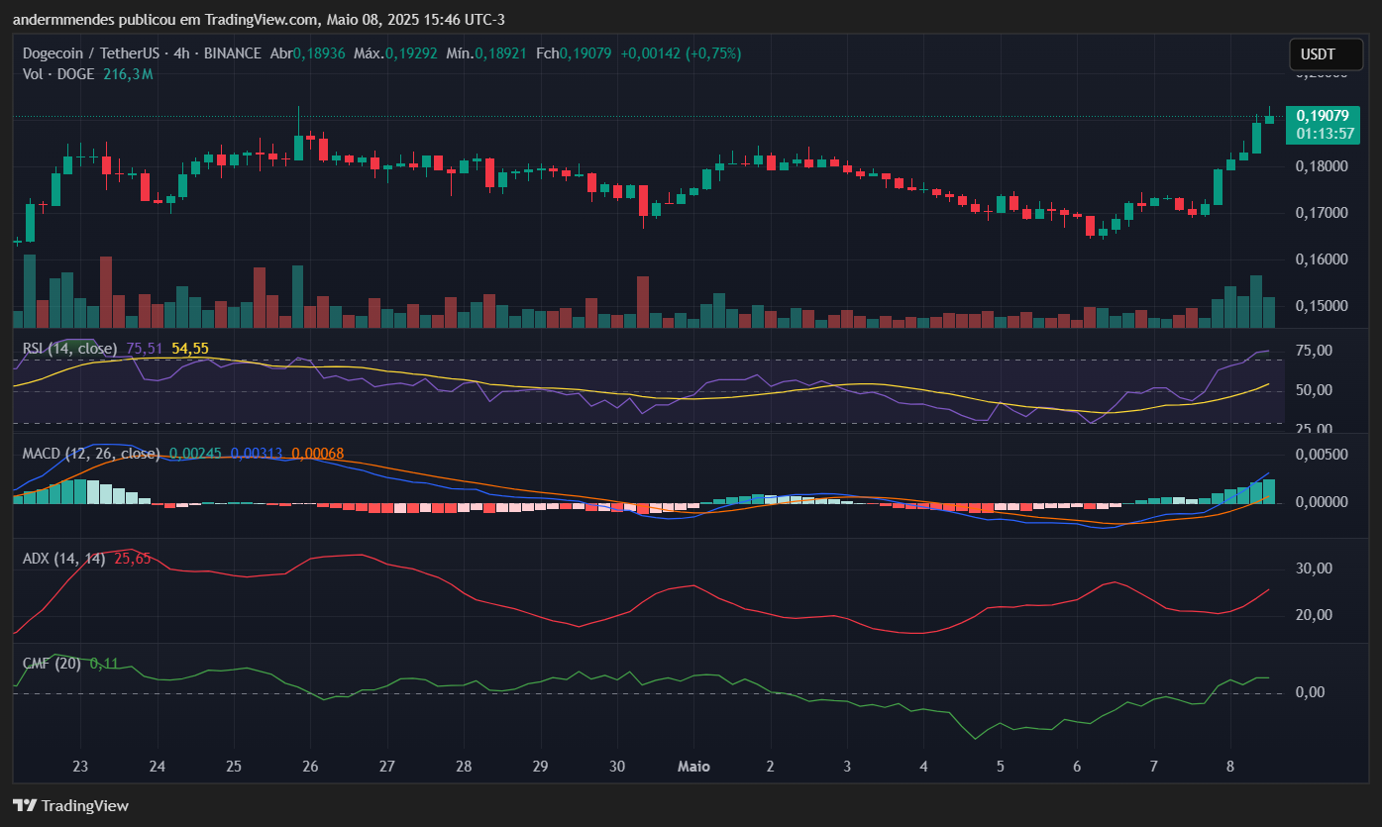
Task: Click the TradingView logo at bottom left
Action: 70,805
